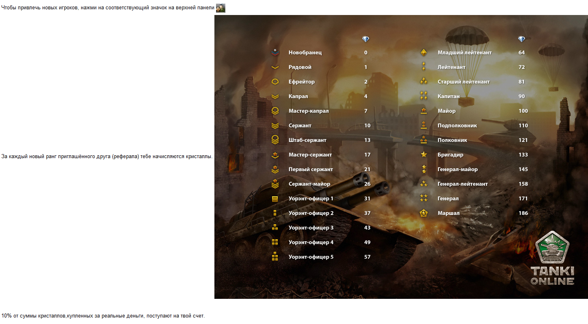The image size is (588, 324).
Task: Click the Сержант rank icon
Action: [275, 126]
